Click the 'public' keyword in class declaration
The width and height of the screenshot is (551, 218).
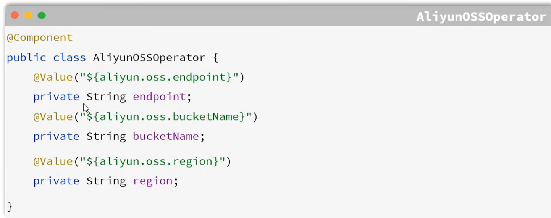coord(26,58)
